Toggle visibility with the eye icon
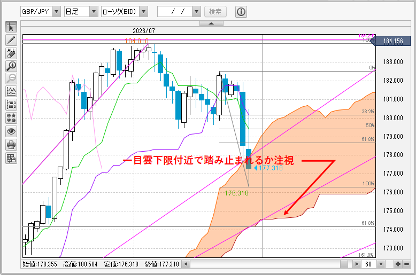 tap(11, 131)
